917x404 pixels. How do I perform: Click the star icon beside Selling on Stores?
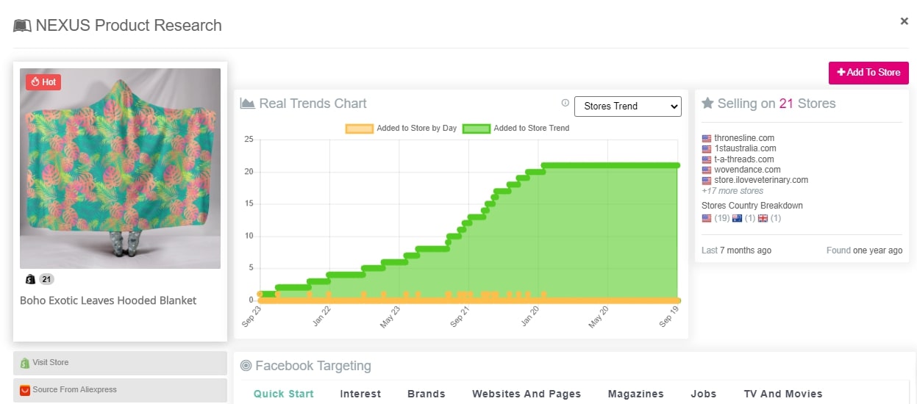point(707,104)
